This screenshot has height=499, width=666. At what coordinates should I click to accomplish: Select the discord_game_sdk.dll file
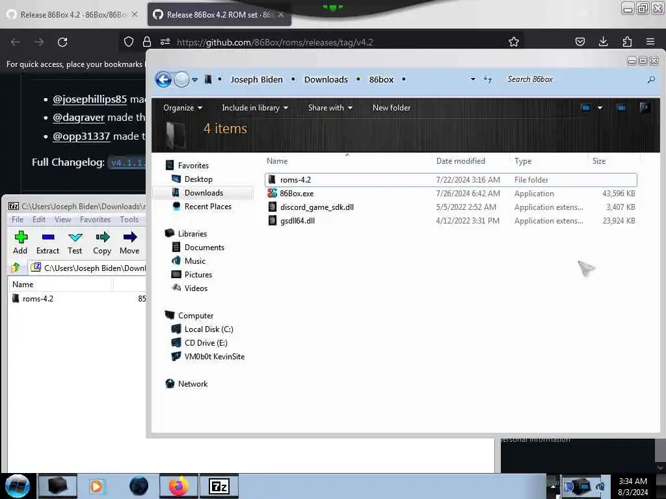point(451,207)
